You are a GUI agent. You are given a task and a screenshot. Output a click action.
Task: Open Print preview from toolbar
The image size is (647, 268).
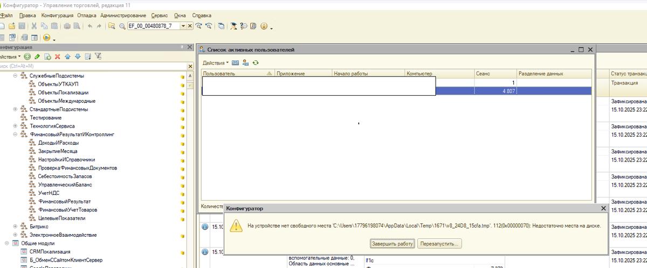[77, 26]
